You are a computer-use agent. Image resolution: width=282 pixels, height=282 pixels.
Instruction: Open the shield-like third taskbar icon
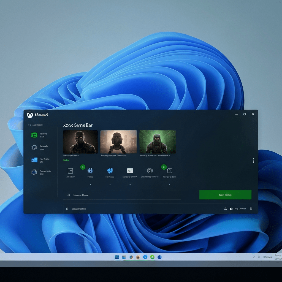point(131,257)
